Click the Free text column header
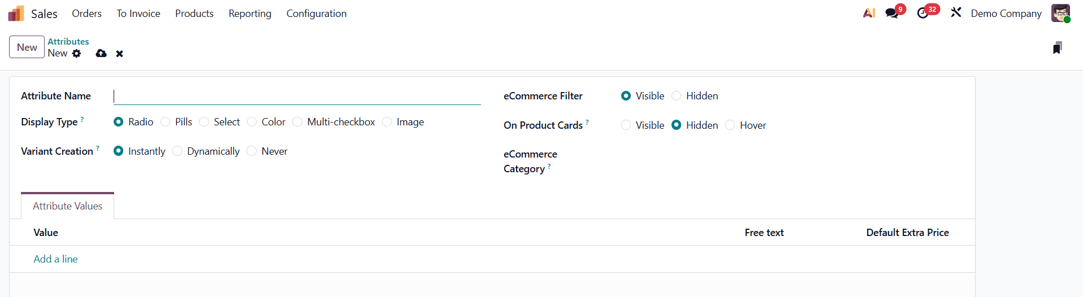 coord(764,233)
